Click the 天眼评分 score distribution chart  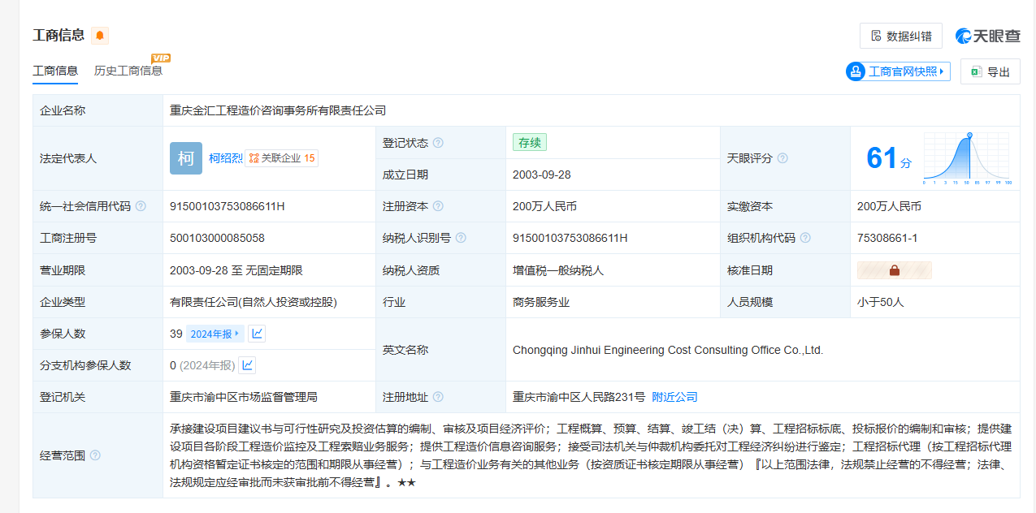pyautogui.click(x=966, y=158)
